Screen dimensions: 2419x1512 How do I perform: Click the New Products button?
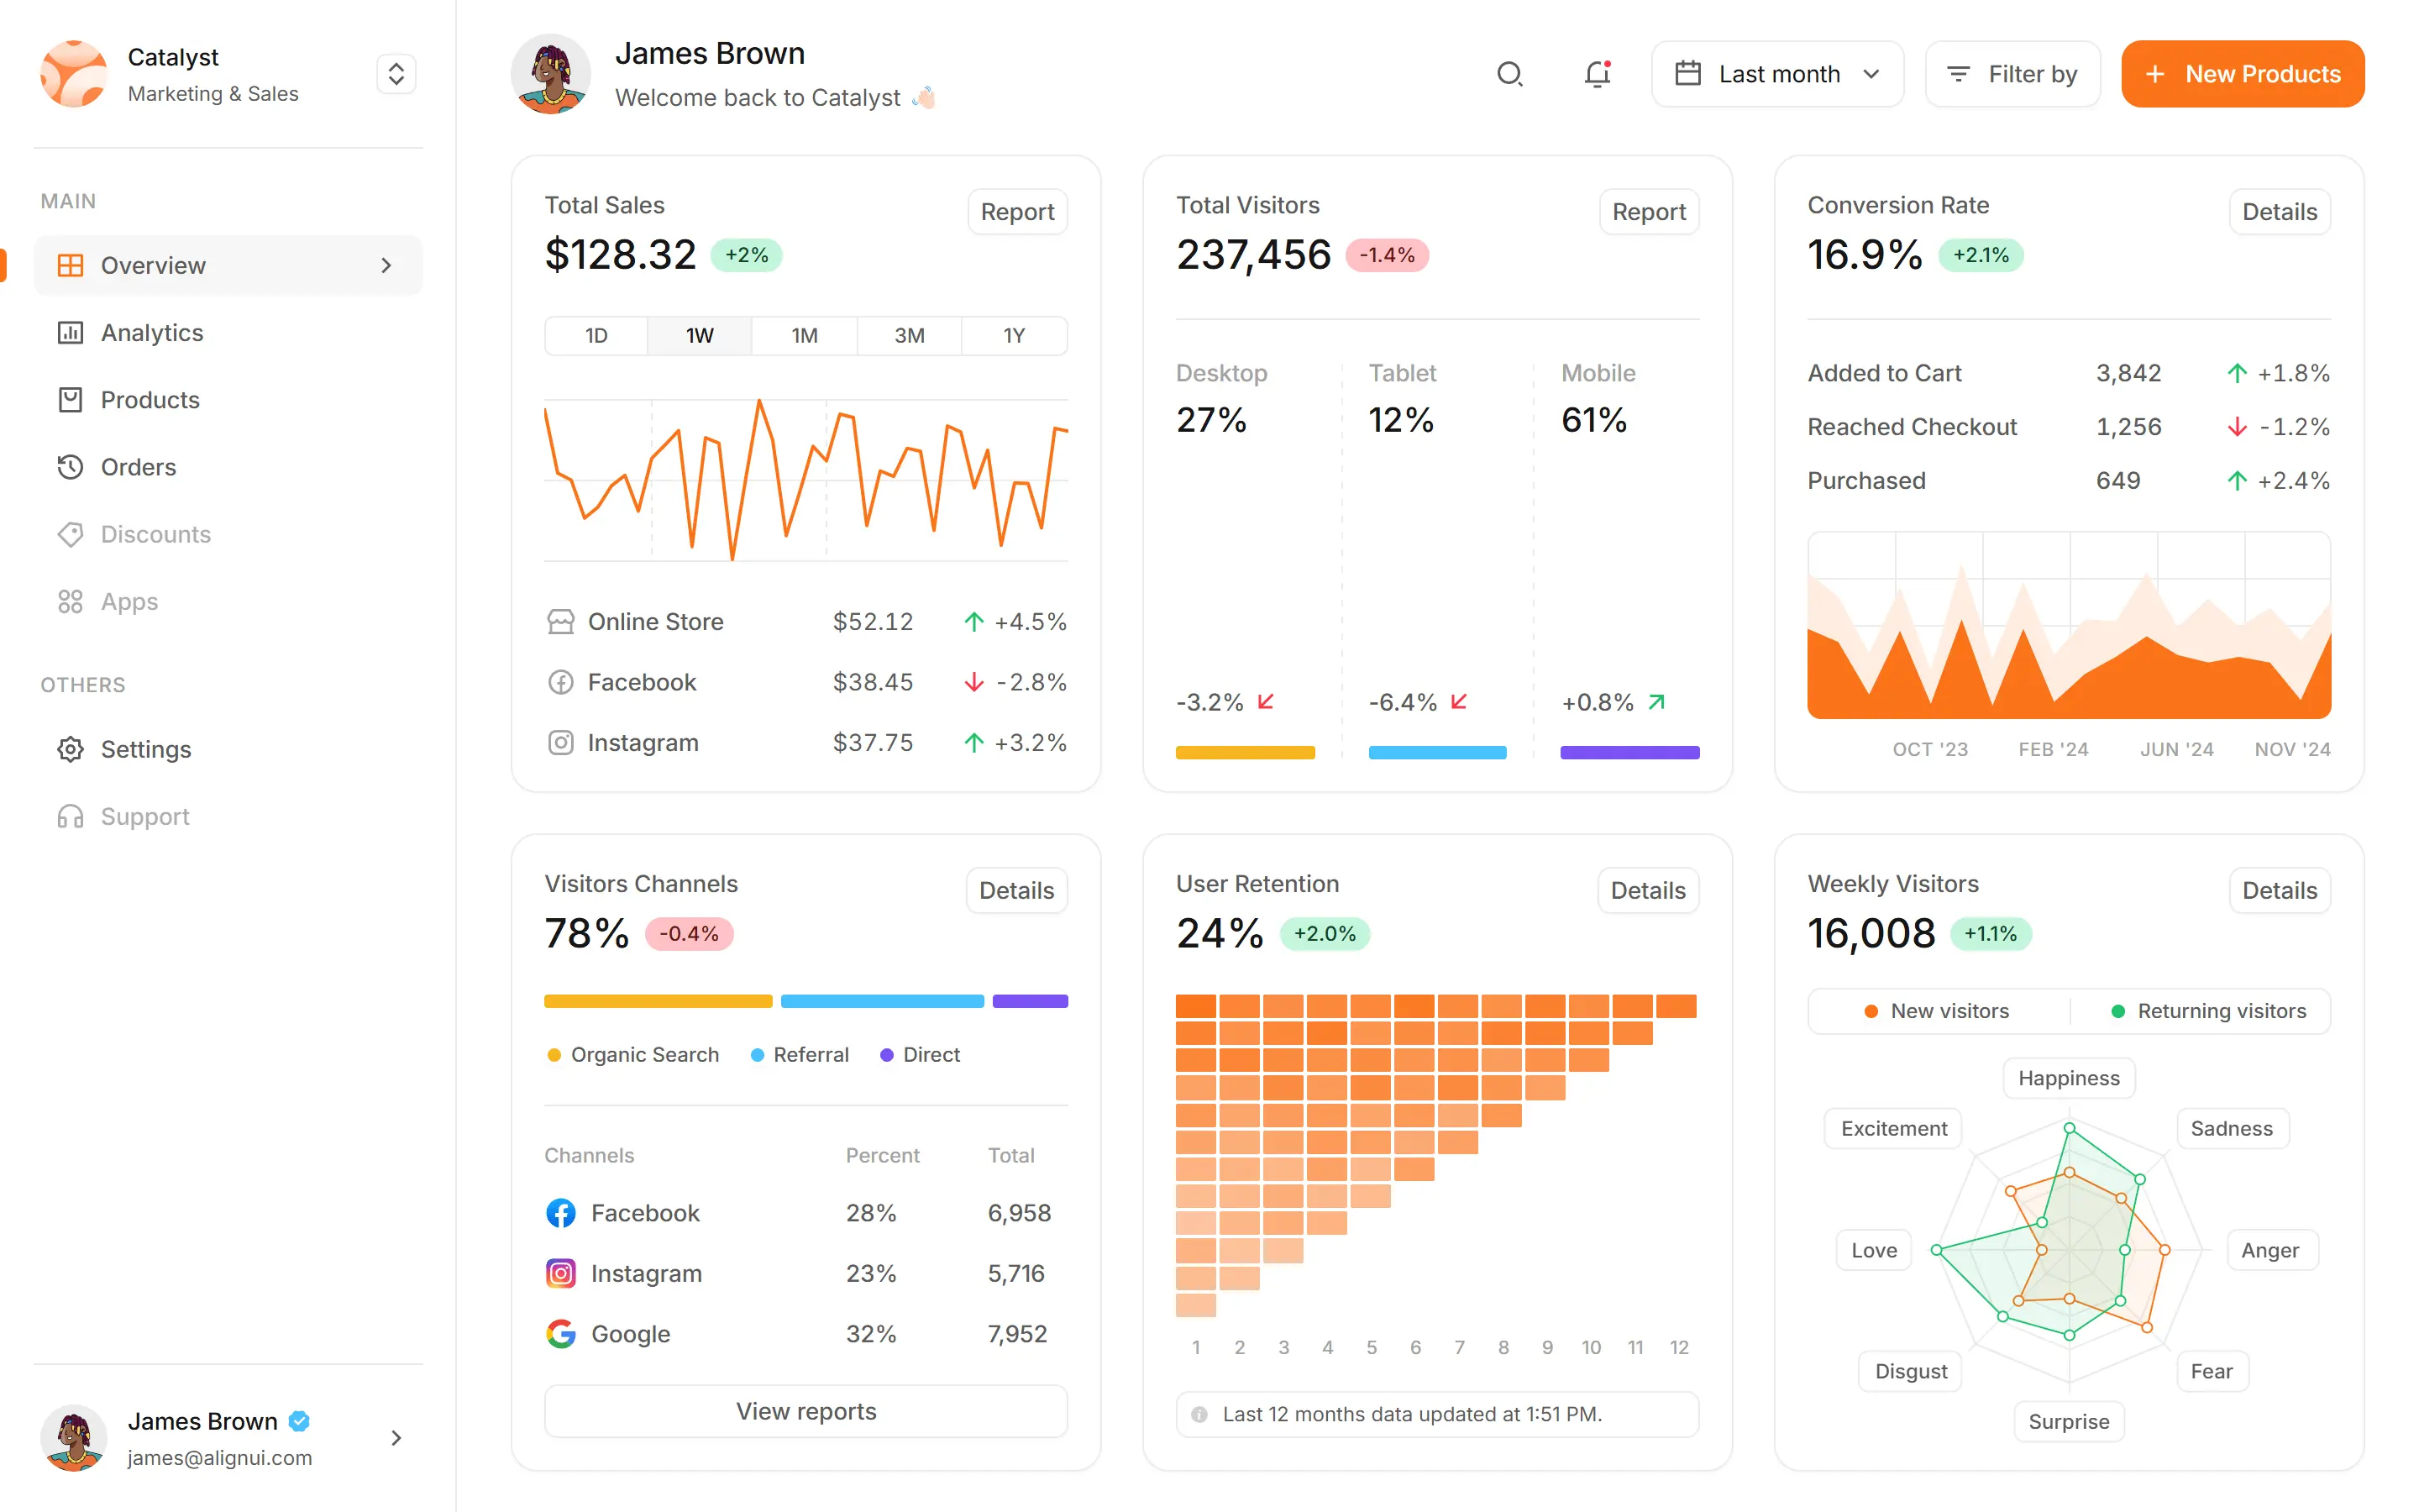[x=2242, y=74]
